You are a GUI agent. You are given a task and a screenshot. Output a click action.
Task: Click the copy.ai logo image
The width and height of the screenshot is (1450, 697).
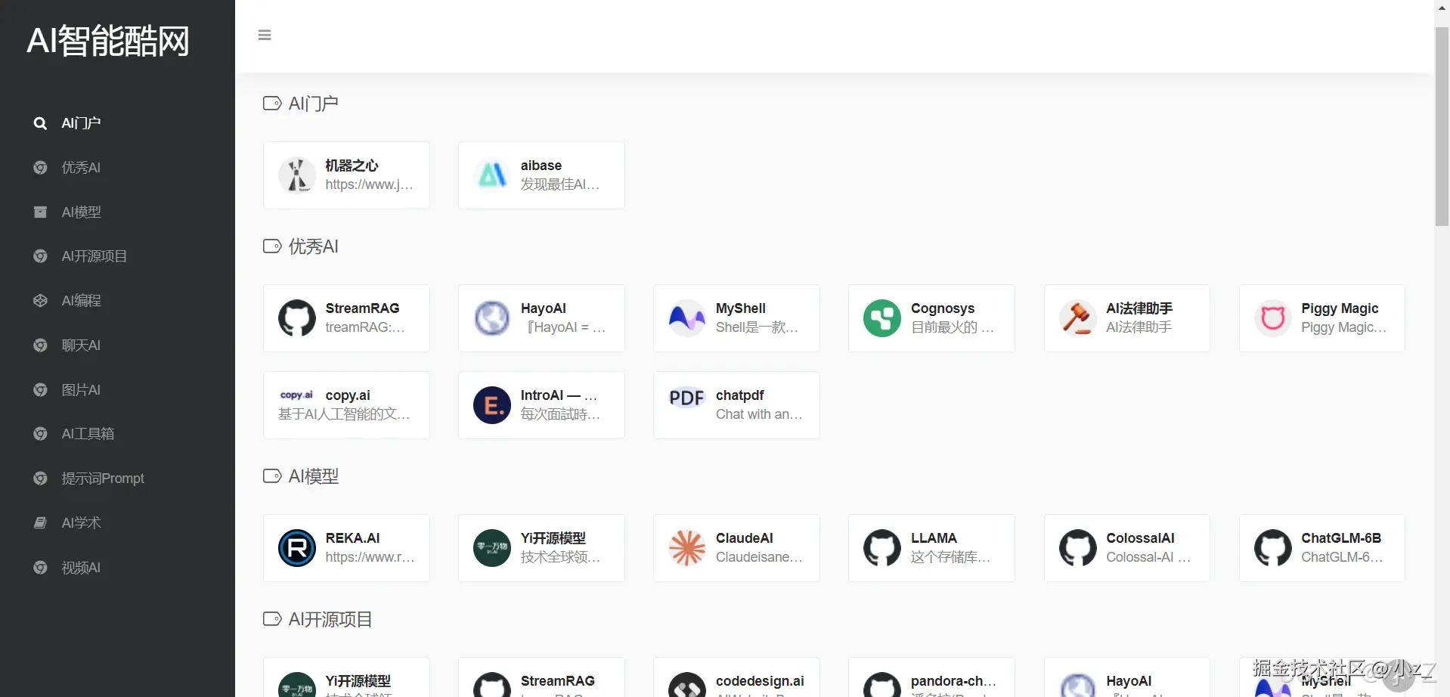click(x=297, y=395)
